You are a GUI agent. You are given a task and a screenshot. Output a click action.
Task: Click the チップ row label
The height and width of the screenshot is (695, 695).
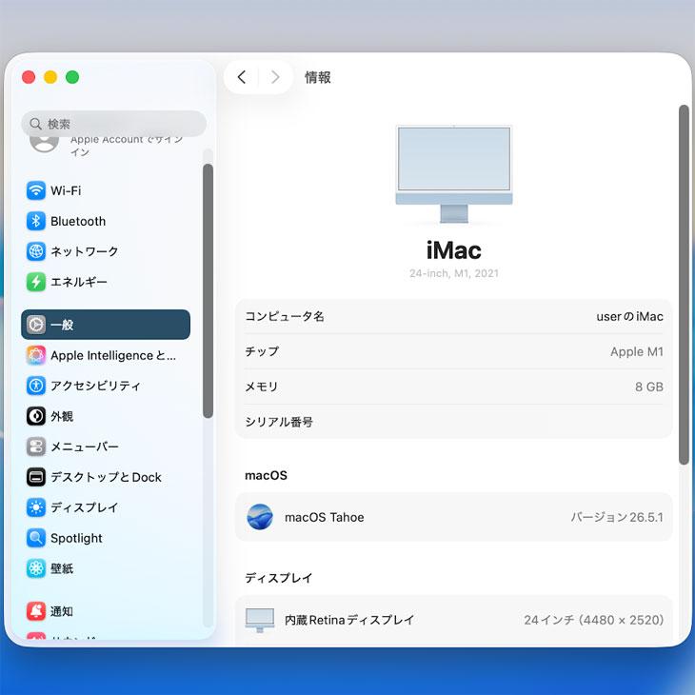262,351
